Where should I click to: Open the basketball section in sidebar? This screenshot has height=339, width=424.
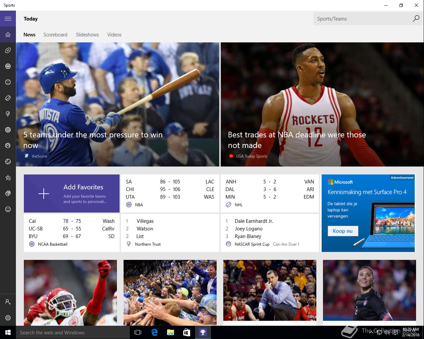tap(8, 66)
